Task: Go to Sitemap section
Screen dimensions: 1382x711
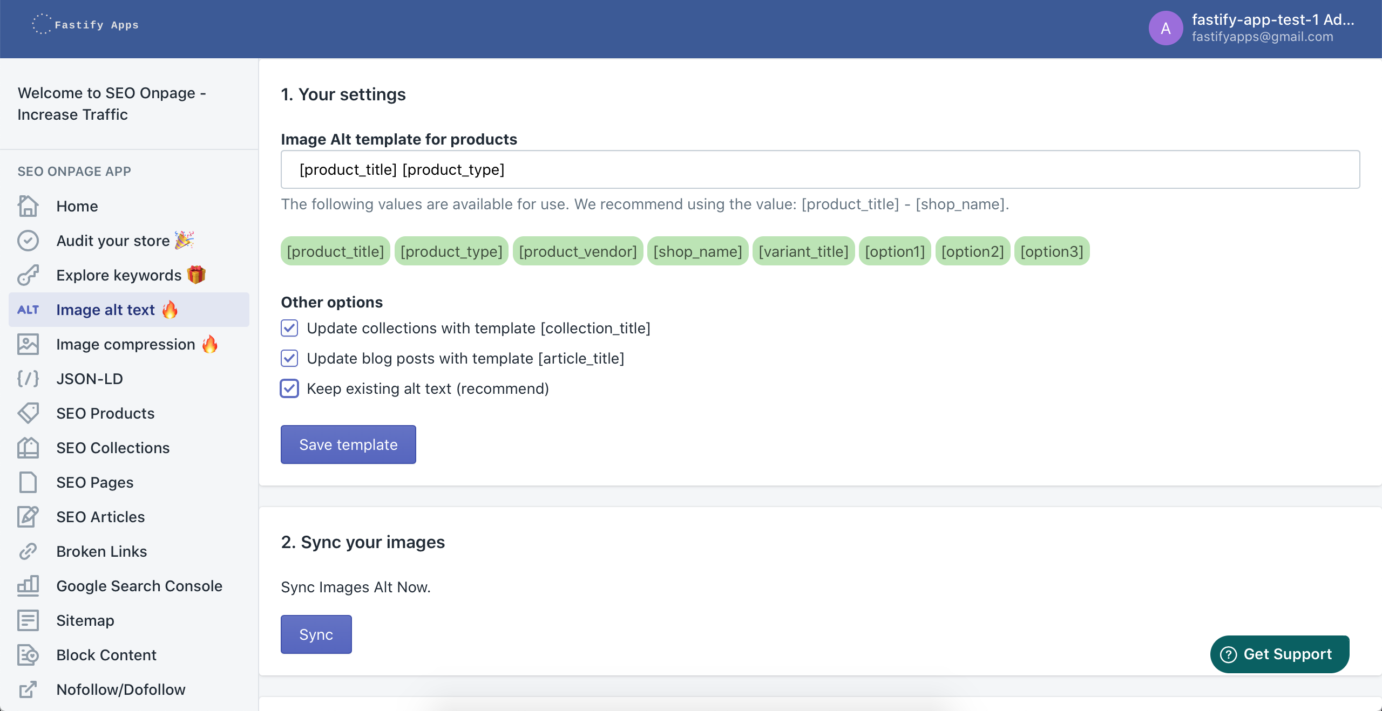Action: pos(129,620)
